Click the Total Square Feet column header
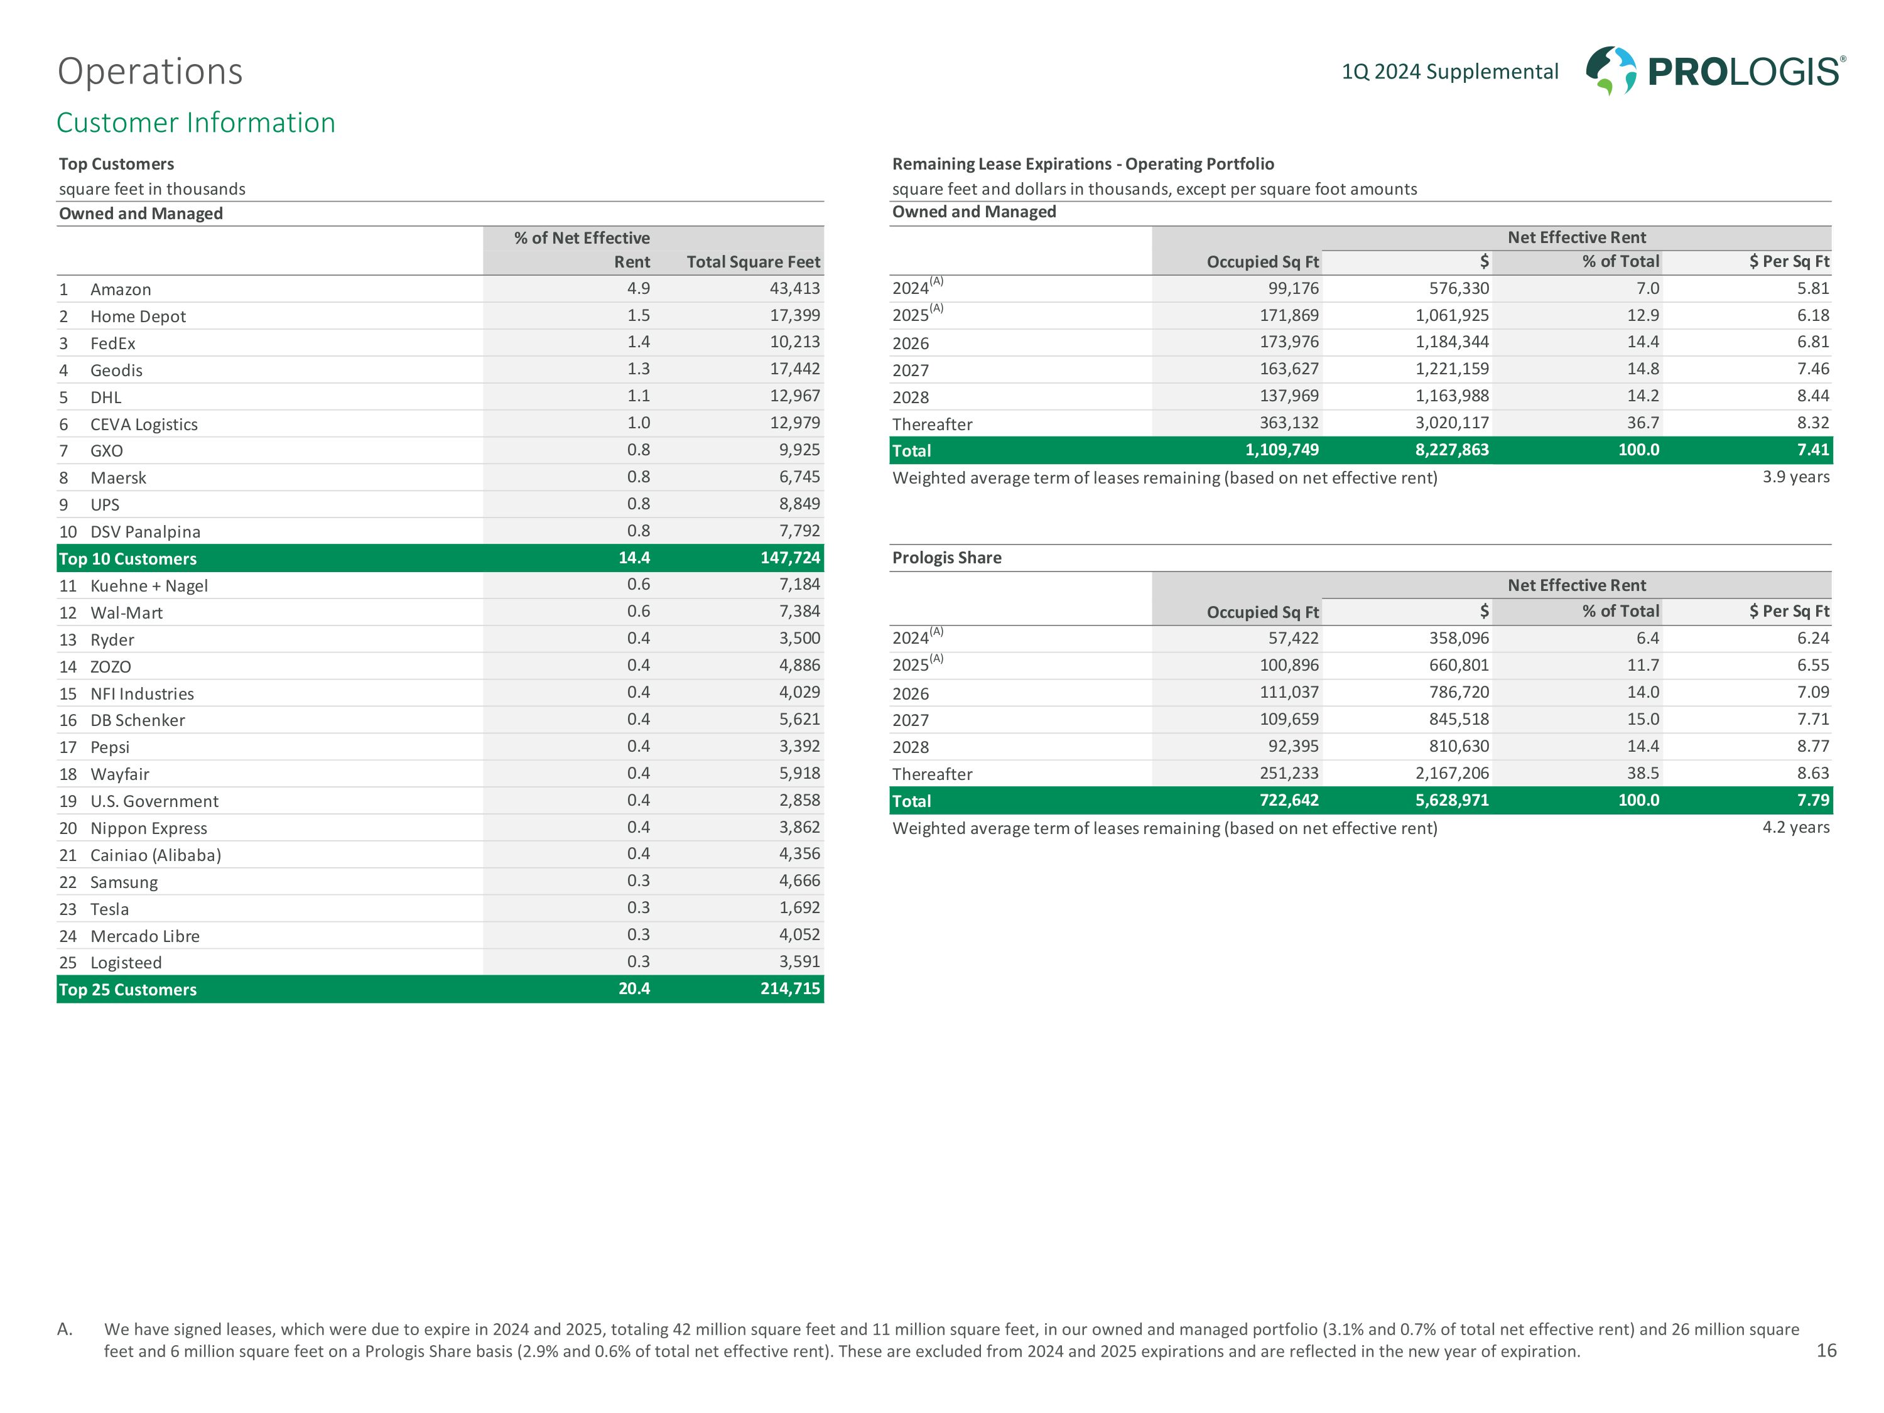Image resolution: width=1884 pixels, height=1413 pixels. point(753,261)
